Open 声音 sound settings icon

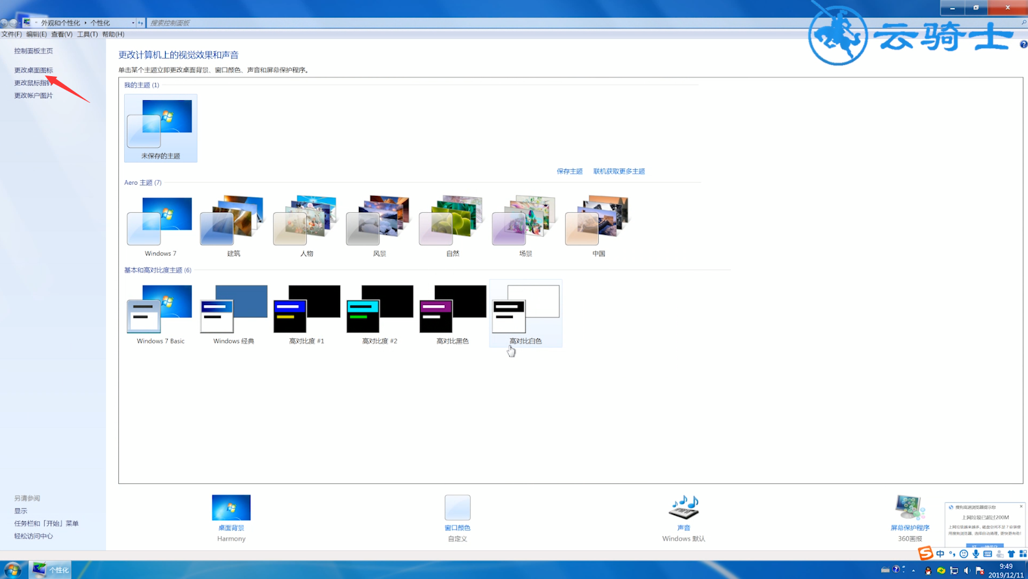click(x=683, y=507)
